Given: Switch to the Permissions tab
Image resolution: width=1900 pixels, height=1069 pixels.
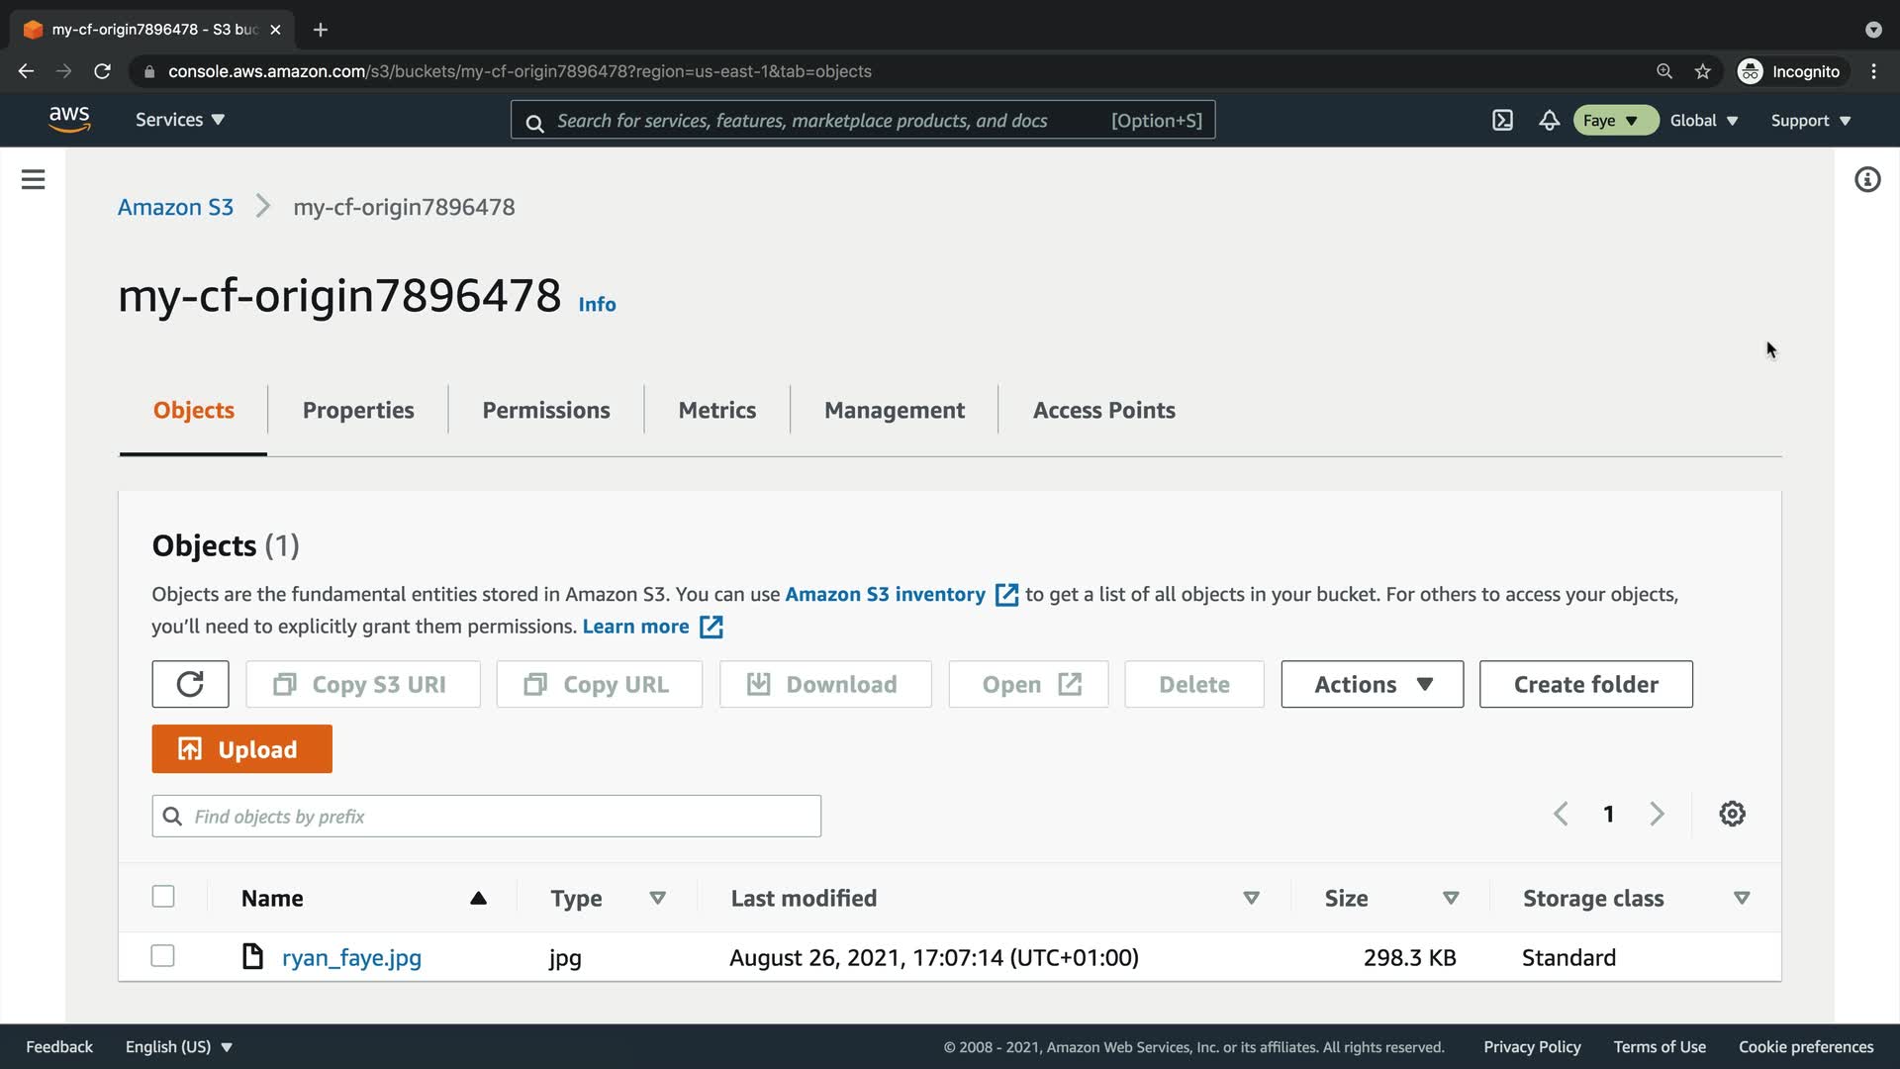Looking at the screenshot, I should (545, 410).
